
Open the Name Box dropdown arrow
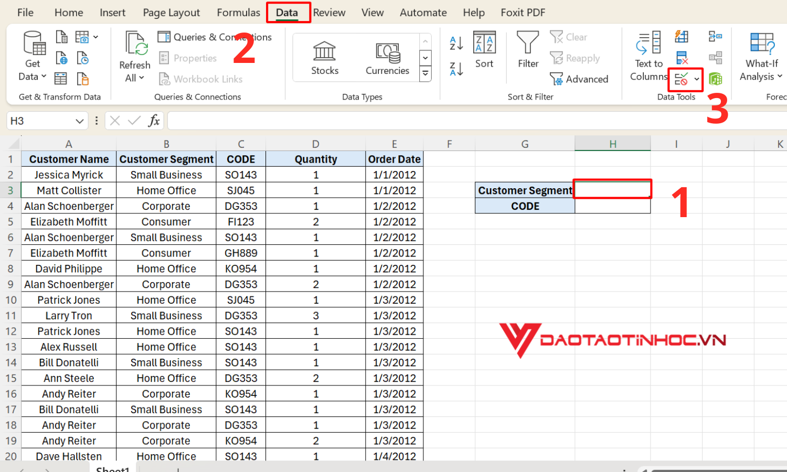[79, 121]
